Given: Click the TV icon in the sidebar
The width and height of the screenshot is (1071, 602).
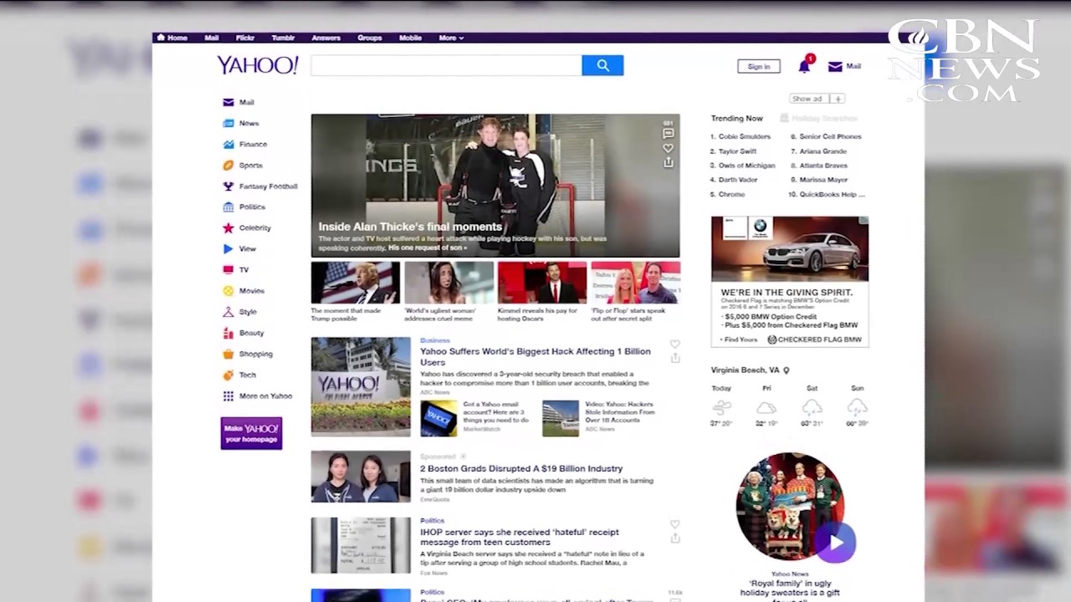Looking at the screenshot, I should point(228,269).
